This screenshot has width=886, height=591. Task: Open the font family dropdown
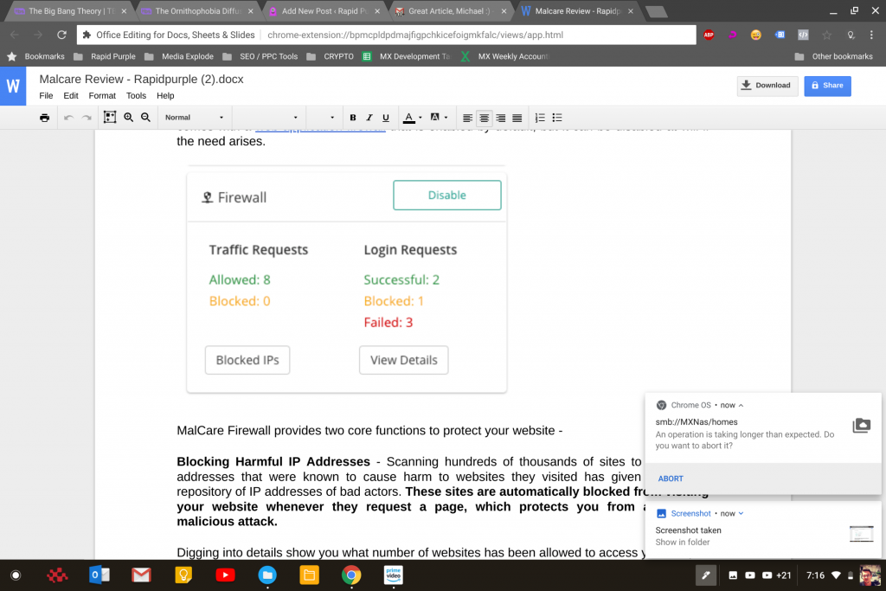tap(268, 118)
